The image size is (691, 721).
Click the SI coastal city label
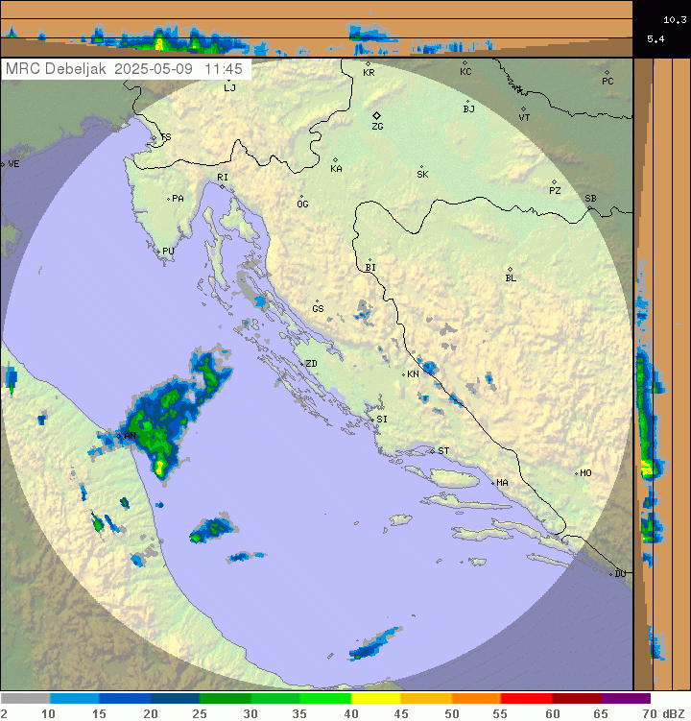click(x=382, y=420)
